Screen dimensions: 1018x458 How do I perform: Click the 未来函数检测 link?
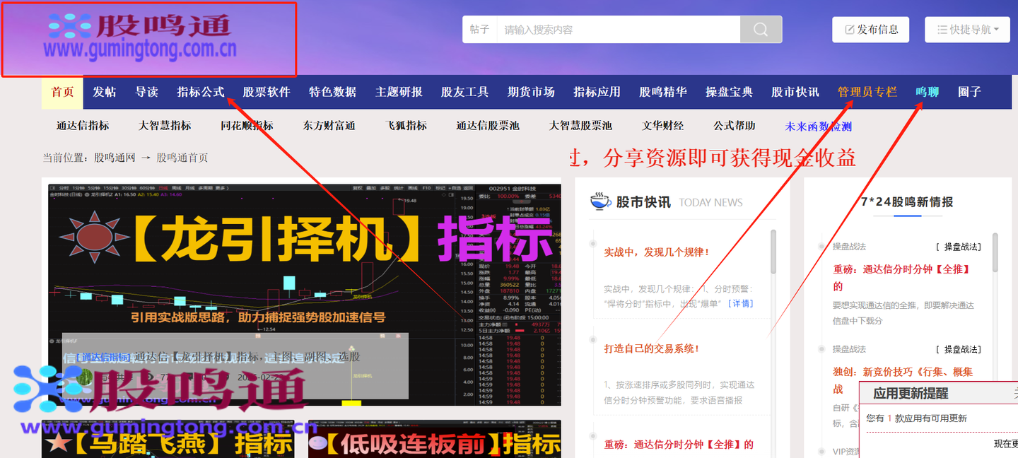click(x=819, y=127)
